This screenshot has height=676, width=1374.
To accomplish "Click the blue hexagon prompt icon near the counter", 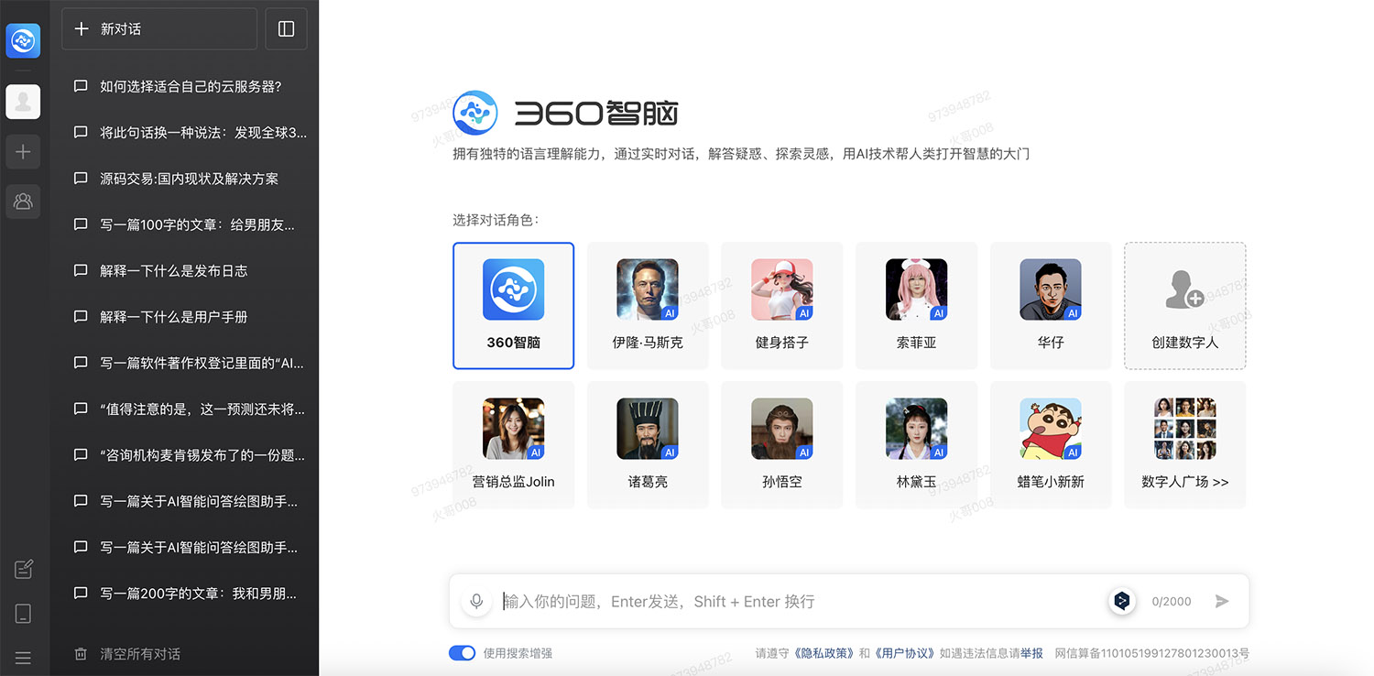I will coord(1122,601).
